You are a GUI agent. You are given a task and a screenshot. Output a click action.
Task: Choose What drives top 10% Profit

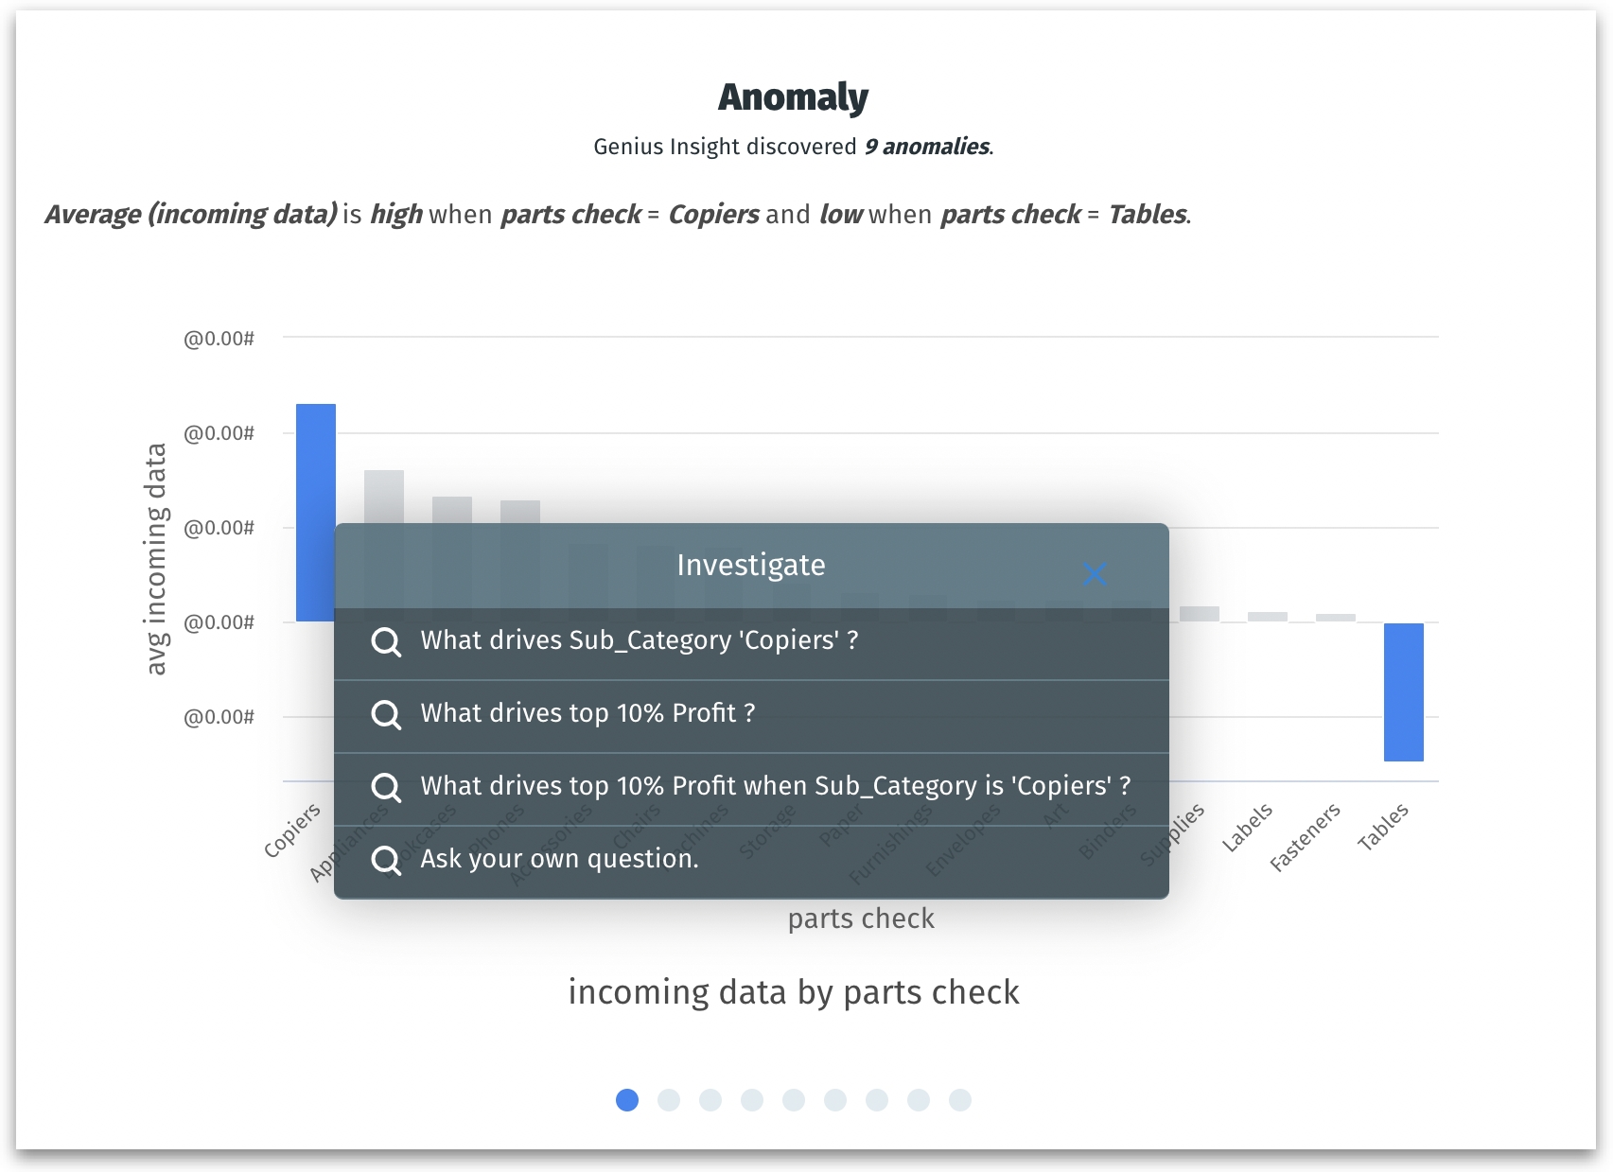tap(587, 714)
